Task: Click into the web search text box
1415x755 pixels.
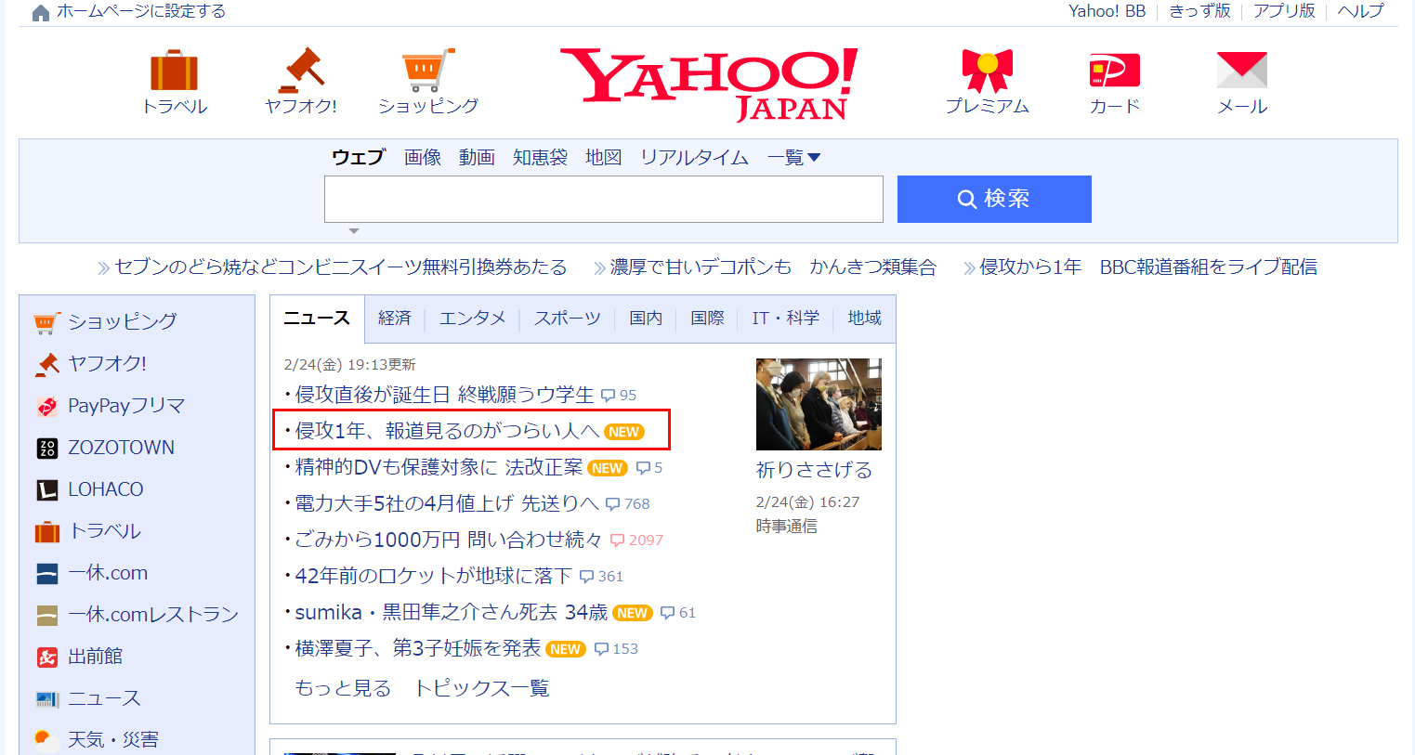Action: pos(604,199)
